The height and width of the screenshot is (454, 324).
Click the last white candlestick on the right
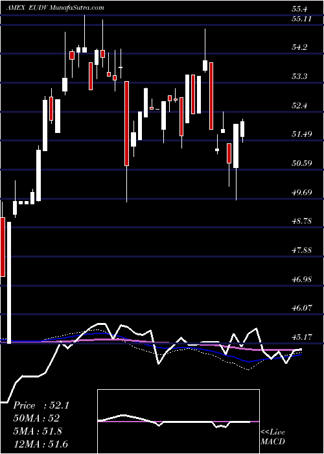pyautogui.click(x=242, y=130)
